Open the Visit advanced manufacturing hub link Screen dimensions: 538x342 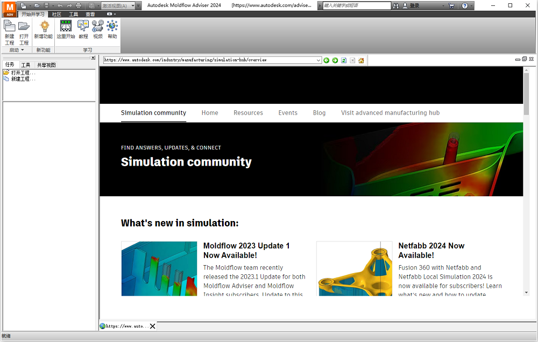coord(390,112)
